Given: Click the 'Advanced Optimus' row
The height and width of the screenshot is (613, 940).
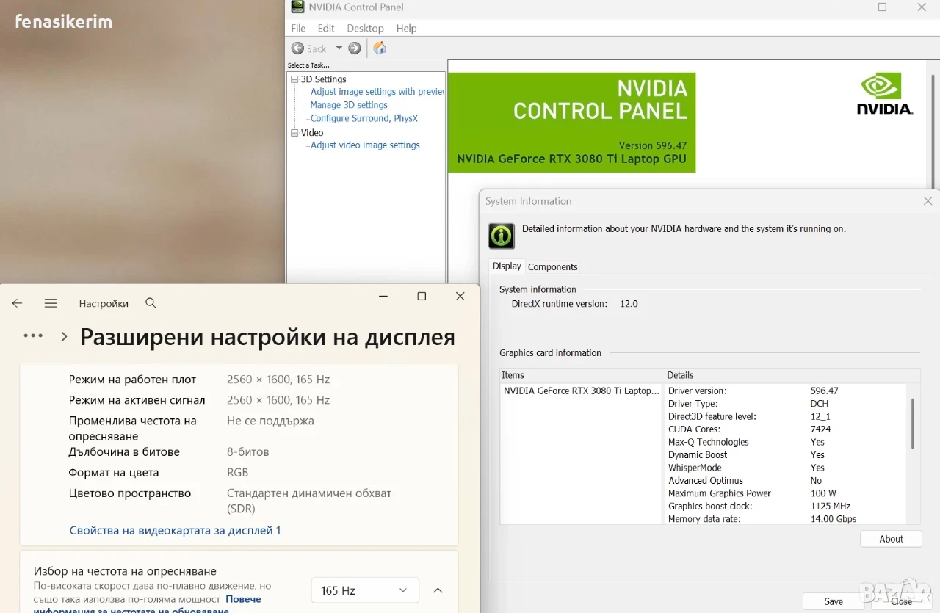Looking at the screenshot, I should 786,481.
